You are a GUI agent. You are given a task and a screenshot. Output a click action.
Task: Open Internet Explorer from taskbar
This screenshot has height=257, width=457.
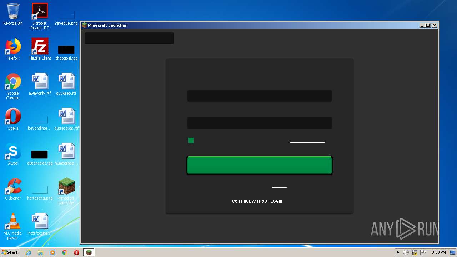(x=28, y=252)
